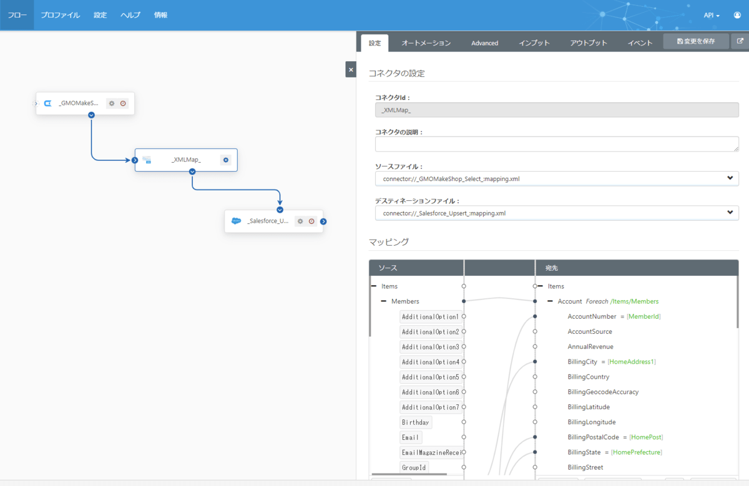Open the user account icon
Screen dimensions: 749x486
737,15
